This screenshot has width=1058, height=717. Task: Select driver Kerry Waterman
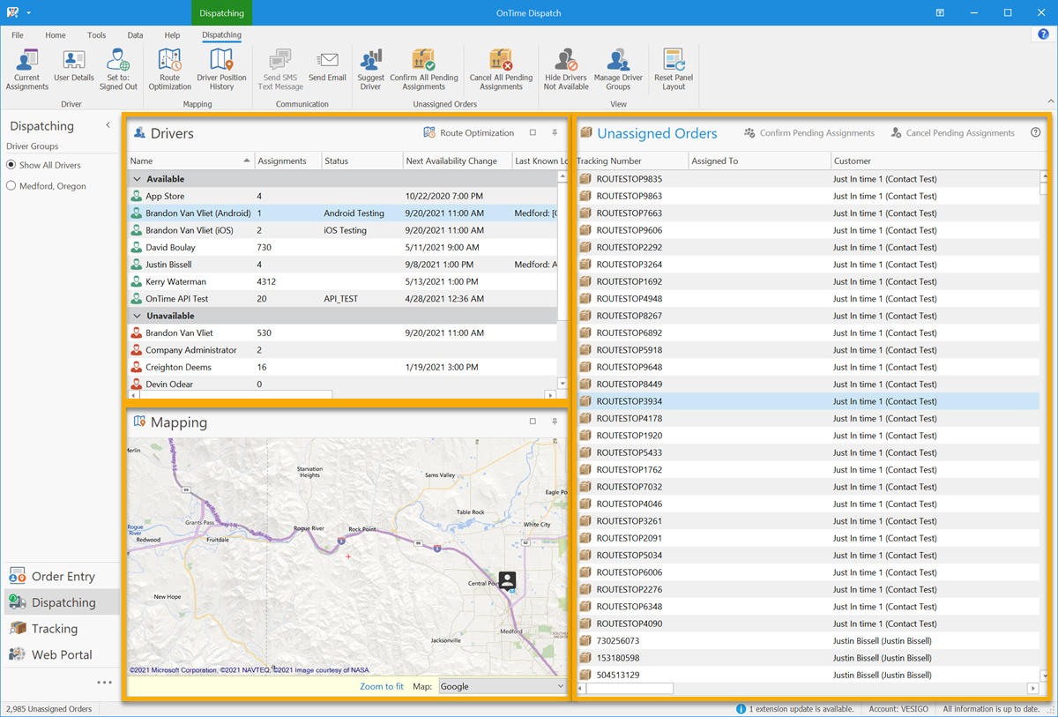tap(343, 282)
